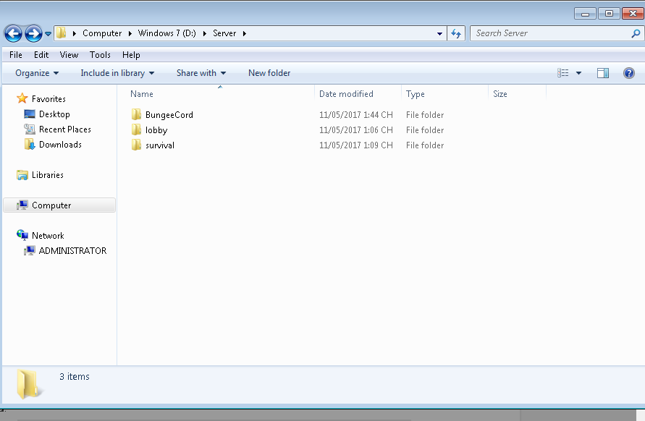Image resolution: width=645 pixels, height=421 pixels.
Task: Open the BungeeCord folder icon
Action: coord(136,115)
